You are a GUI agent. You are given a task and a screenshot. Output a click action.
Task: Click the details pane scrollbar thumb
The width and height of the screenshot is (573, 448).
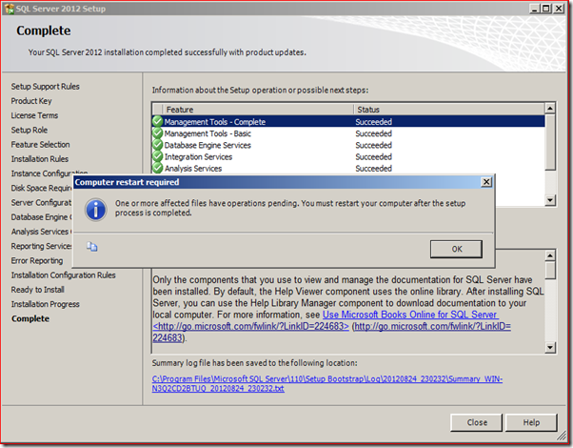pos(550,270)
